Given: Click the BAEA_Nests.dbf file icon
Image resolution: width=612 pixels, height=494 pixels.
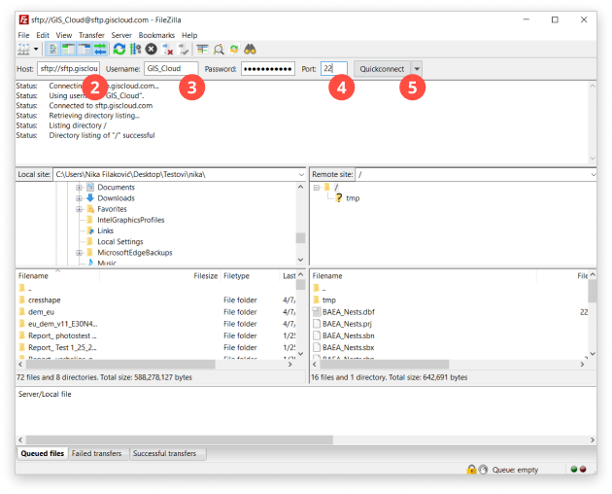Looking at the screenshot, I should click(x=317, y=312).
